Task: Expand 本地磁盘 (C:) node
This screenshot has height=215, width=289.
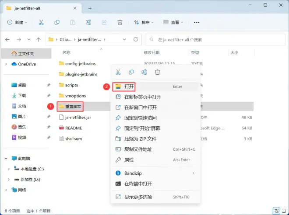Action: (8, 169)
